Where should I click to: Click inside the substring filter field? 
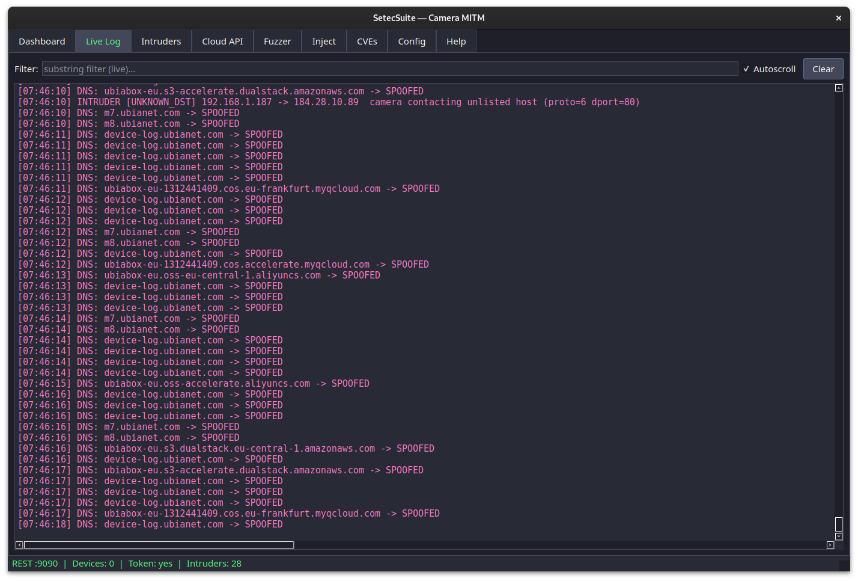(389, 69)
